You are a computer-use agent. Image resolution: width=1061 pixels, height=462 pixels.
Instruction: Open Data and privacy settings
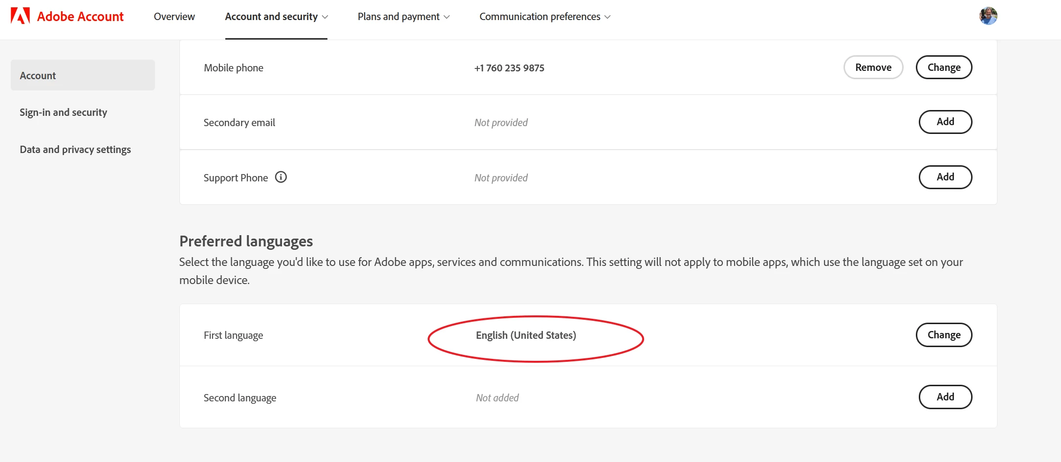pyautogui.click(x=75, y=150)
